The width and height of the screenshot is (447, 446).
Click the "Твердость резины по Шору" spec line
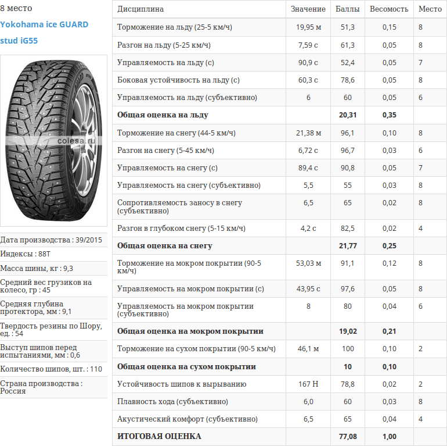pos(51,330)
